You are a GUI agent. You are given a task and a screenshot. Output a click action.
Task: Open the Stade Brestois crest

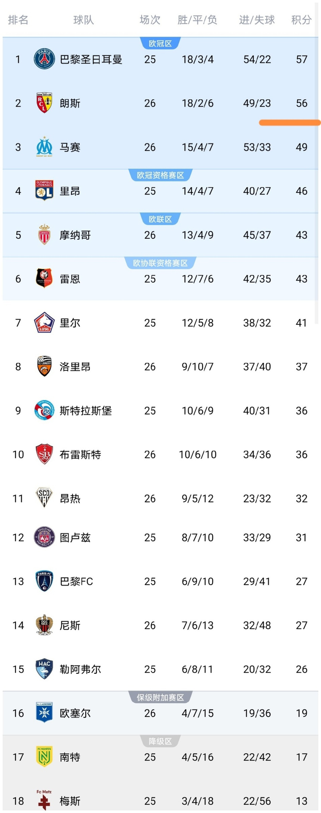click(x=44, y=454)
